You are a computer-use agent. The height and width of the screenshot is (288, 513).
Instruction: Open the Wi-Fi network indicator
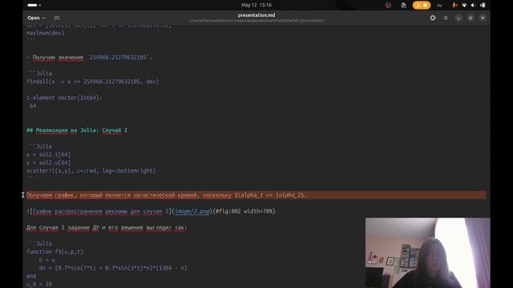pyautogui.click(x=464, y=6)
